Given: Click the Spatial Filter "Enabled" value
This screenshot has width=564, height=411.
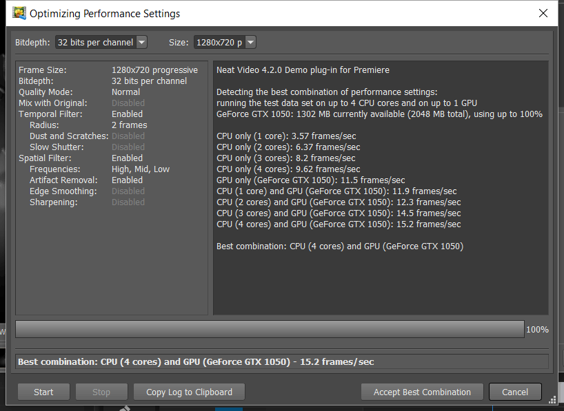Looking at the screenshot, I should click(127, 158).
